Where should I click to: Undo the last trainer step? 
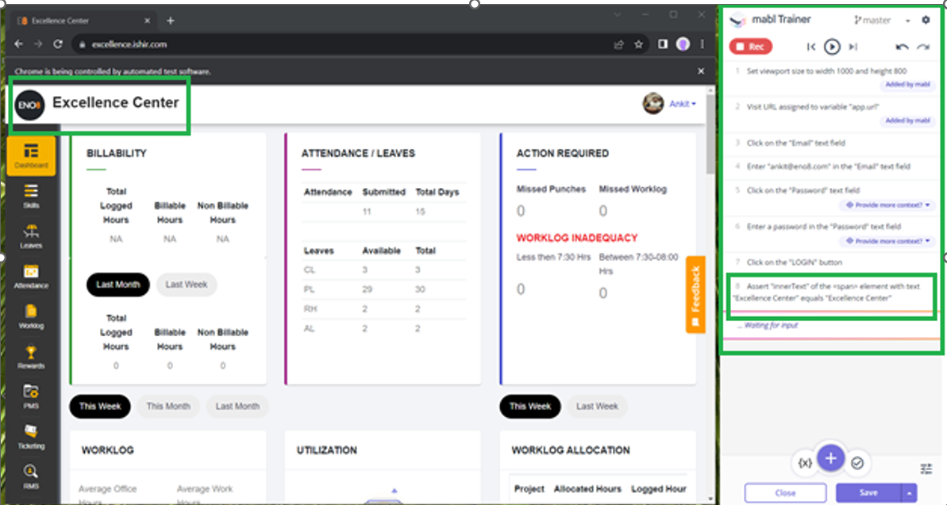(x=902, y=48)
